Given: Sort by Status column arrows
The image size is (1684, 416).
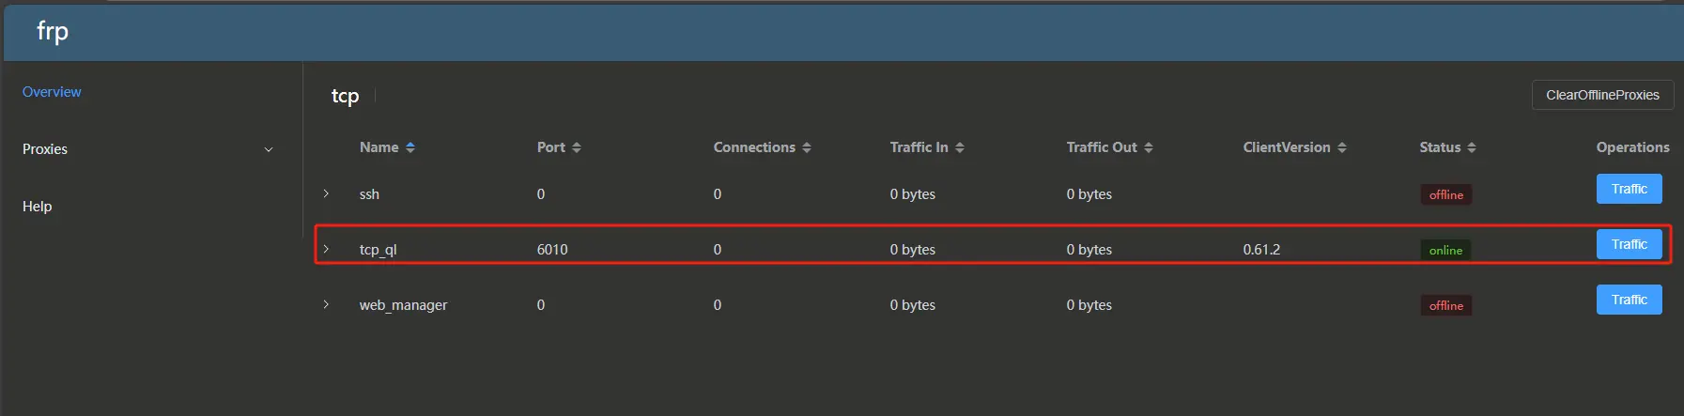Looking at the screenshot, I should pyautogui.click(x=1472, y=147).
